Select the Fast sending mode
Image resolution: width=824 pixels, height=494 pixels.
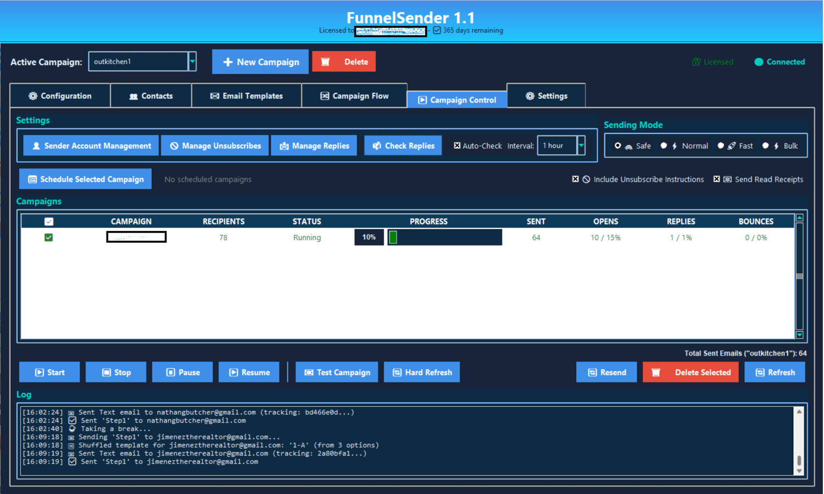tap(721, 145)
